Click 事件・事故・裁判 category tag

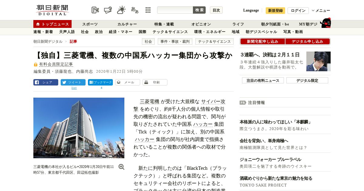click(175, 42)
